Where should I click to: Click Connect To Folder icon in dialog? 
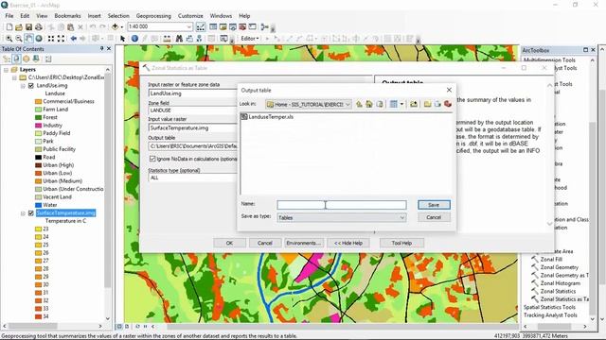point(414,104)
